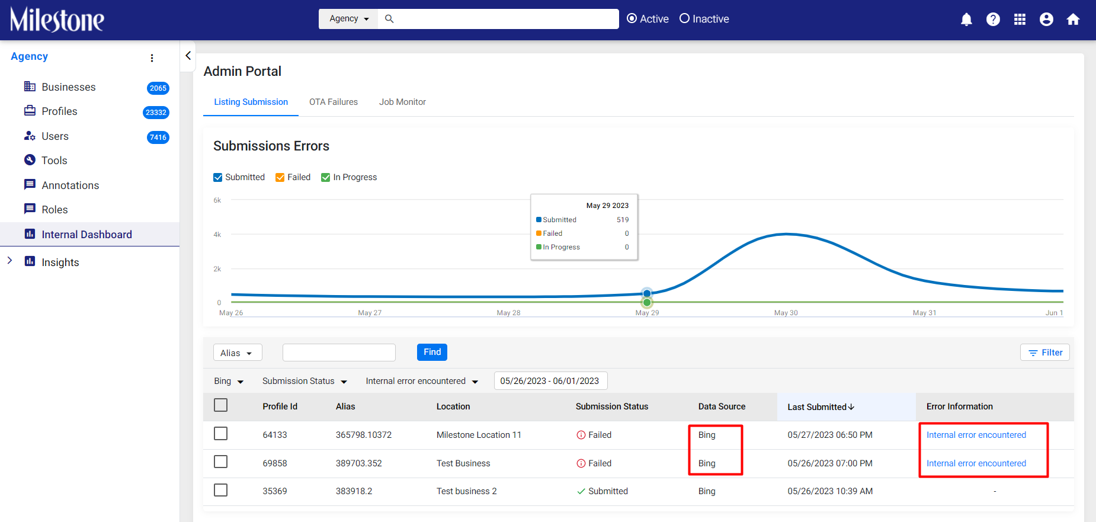Collapse the sidebar with the left chevron
Image resolution: width=1096 pixels, height=522 pixels.
[x=188, y=56]
